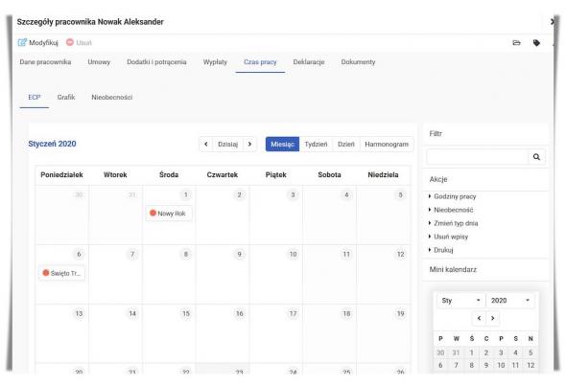Open the Nowy Rok holiday event
Image resolution: width=566 pixels, height=386 pixels.
coord(168,214)
